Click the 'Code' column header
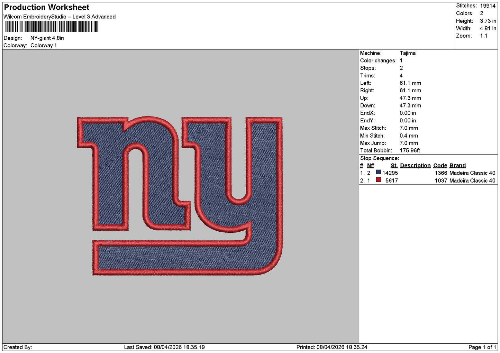Viewport: 500px width, 353px height. pos(440,166)
